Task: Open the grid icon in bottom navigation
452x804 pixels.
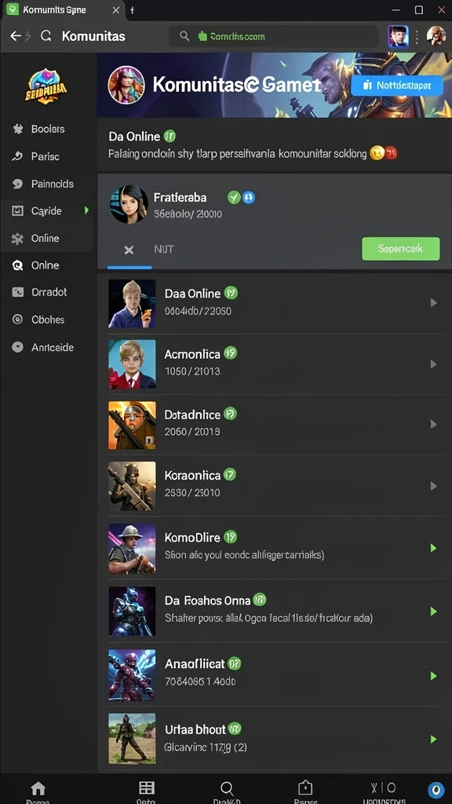Action: click(147, 788)
